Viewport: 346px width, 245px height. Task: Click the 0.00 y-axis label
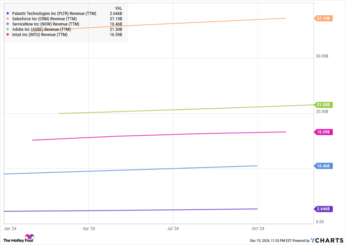point(320,222)
